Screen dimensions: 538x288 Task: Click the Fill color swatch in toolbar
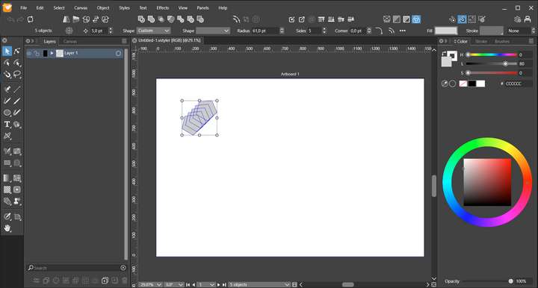tap(446, 31)
